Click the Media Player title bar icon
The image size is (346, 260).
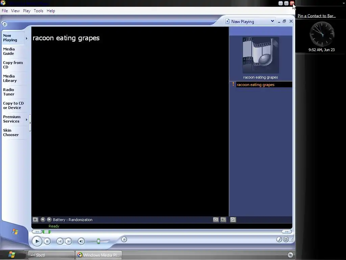(3, 3)
